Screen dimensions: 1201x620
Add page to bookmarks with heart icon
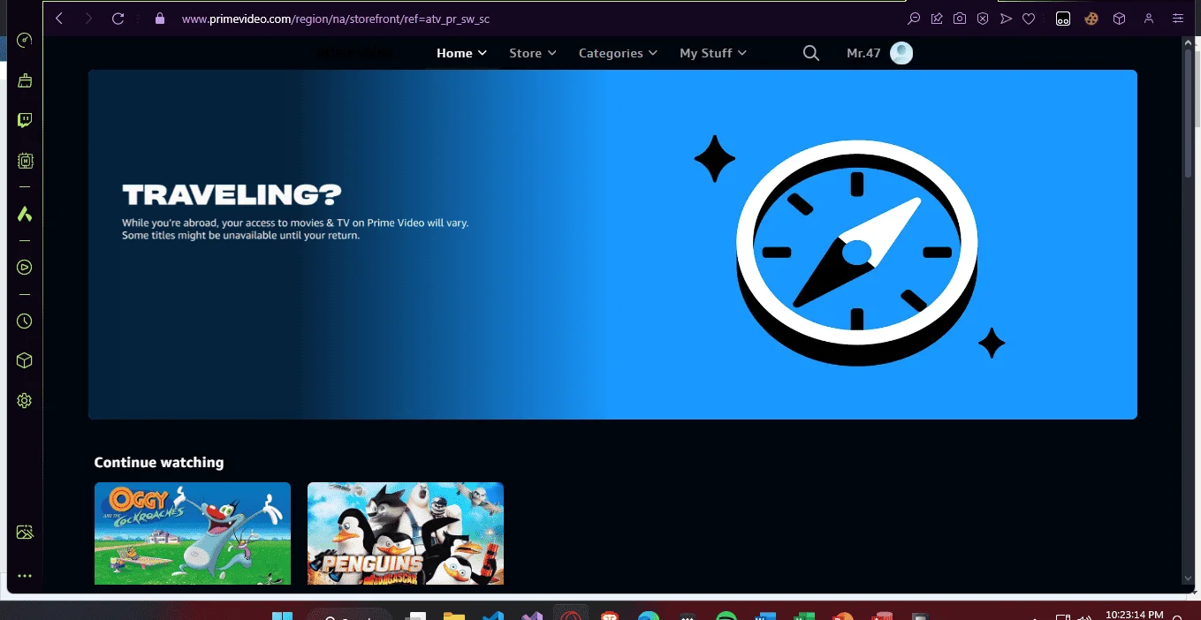(1029, 18)
